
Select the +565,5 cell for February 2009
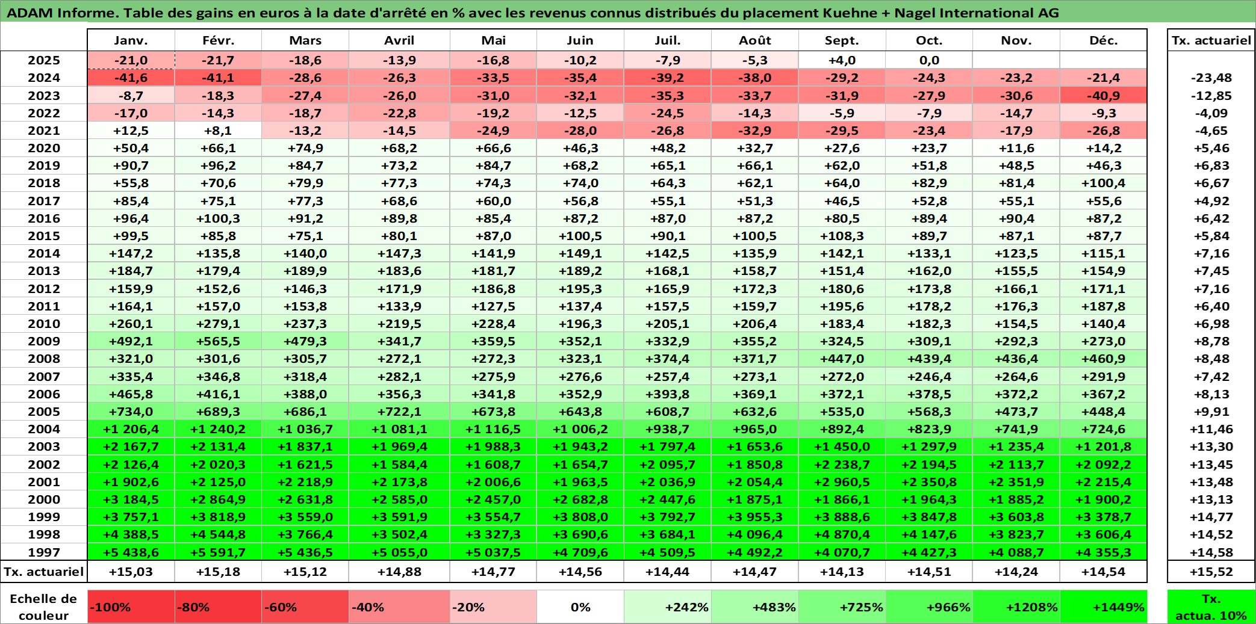[218, 341]
